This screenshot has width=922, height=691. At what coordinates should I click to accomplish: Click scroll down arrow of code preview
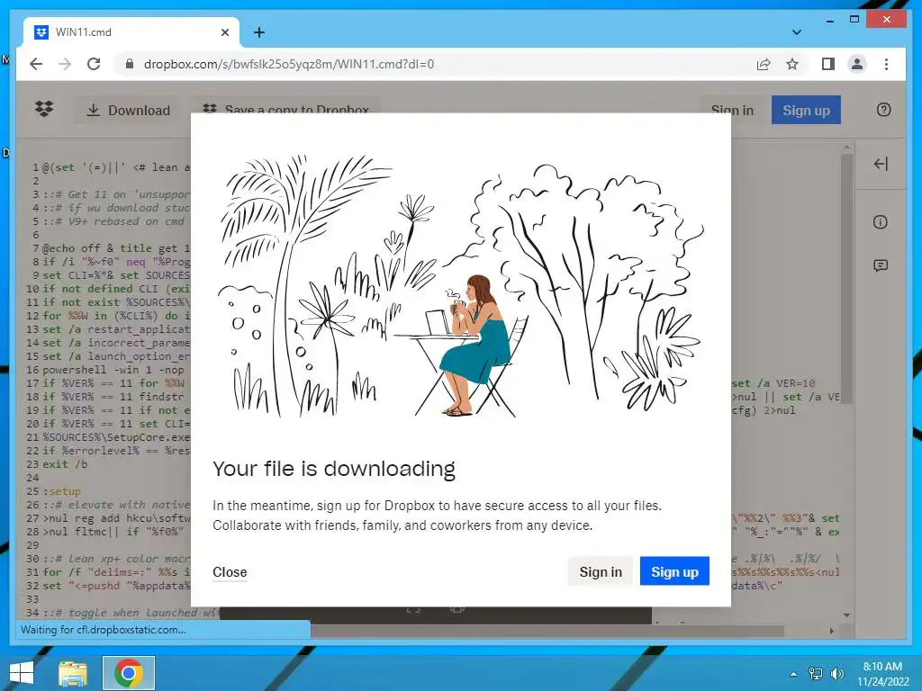click(x=846, y=615)
